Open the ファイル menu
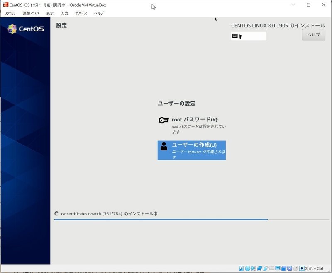Image resolution: width=332 pixels, height=273 pixels. 10,13
